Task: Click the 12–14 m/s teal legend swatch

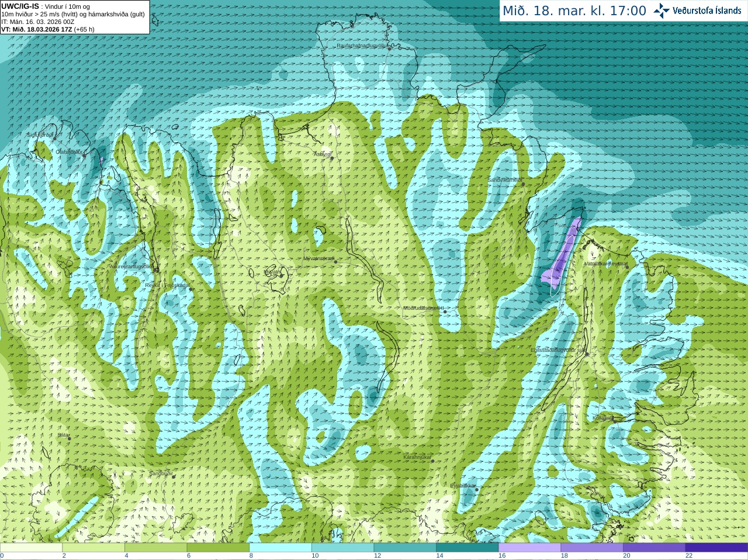Action: point(405,548)
